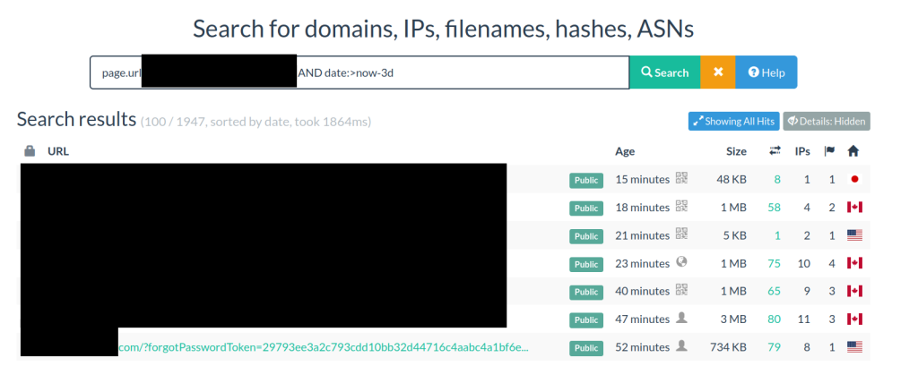
Task: Click the QR code icon in 15 minutes row
Action: click(x=681, y=179)
